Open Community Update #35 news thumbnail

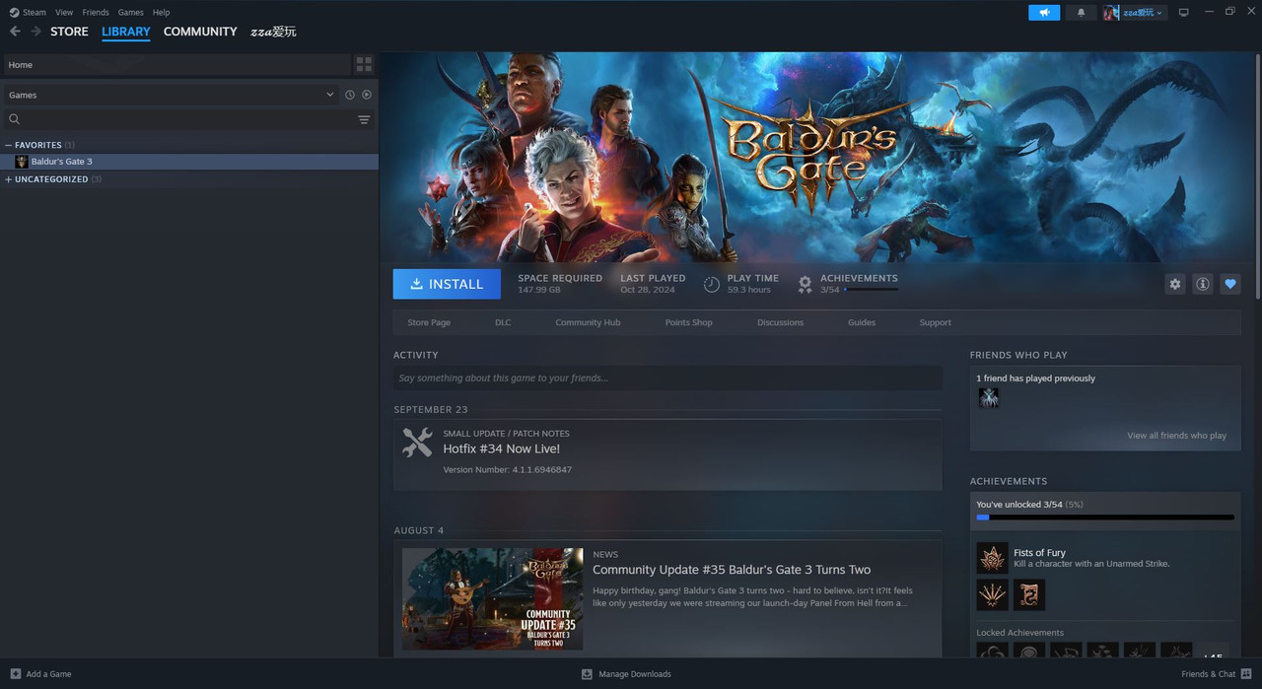[492, 598]
